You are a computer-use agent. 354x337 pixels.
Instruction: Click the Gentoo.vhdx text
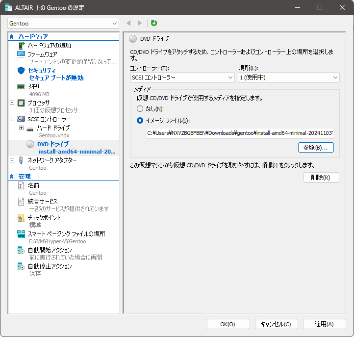coord(54,135)
